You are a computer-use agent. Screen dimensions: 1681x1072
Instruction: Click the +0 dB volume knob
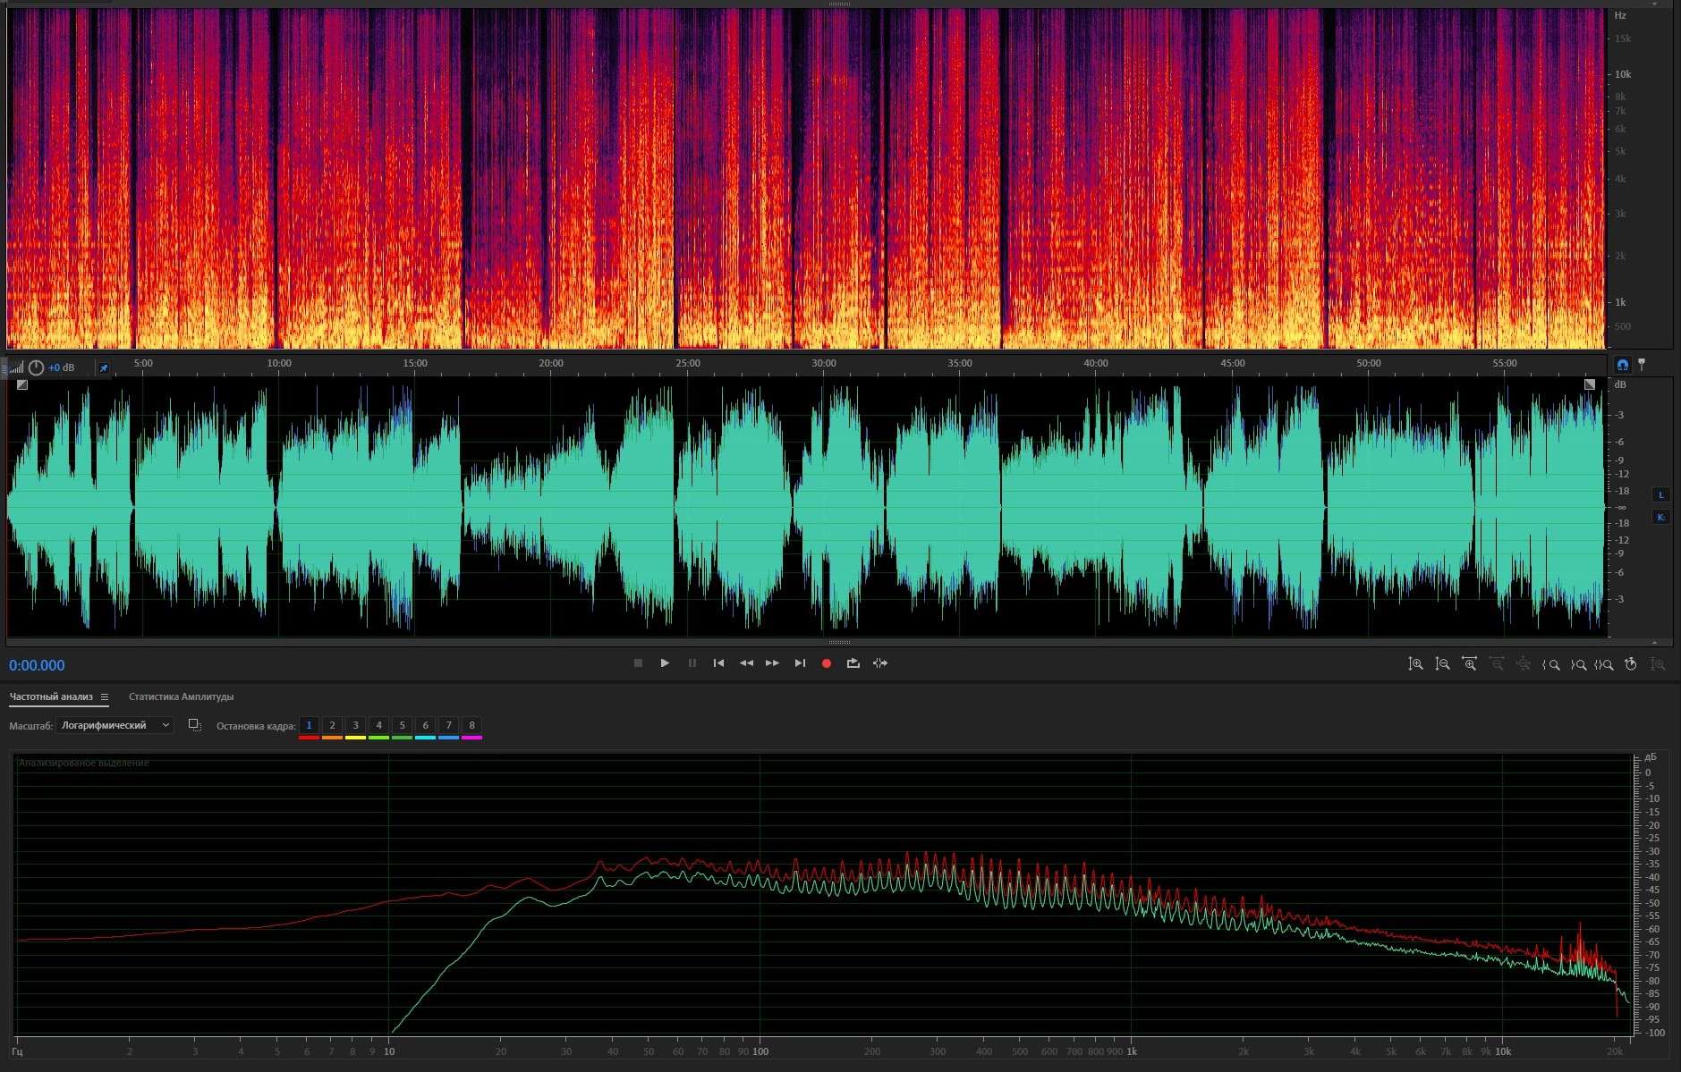click(x=37, y=368)
